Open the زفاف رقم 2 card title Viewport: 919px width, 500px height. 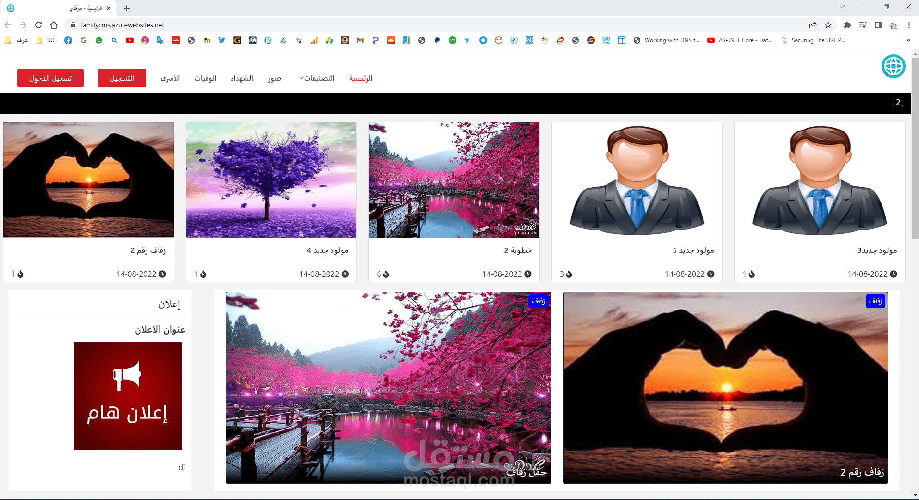pyautogui.click(x=148, y=250)
